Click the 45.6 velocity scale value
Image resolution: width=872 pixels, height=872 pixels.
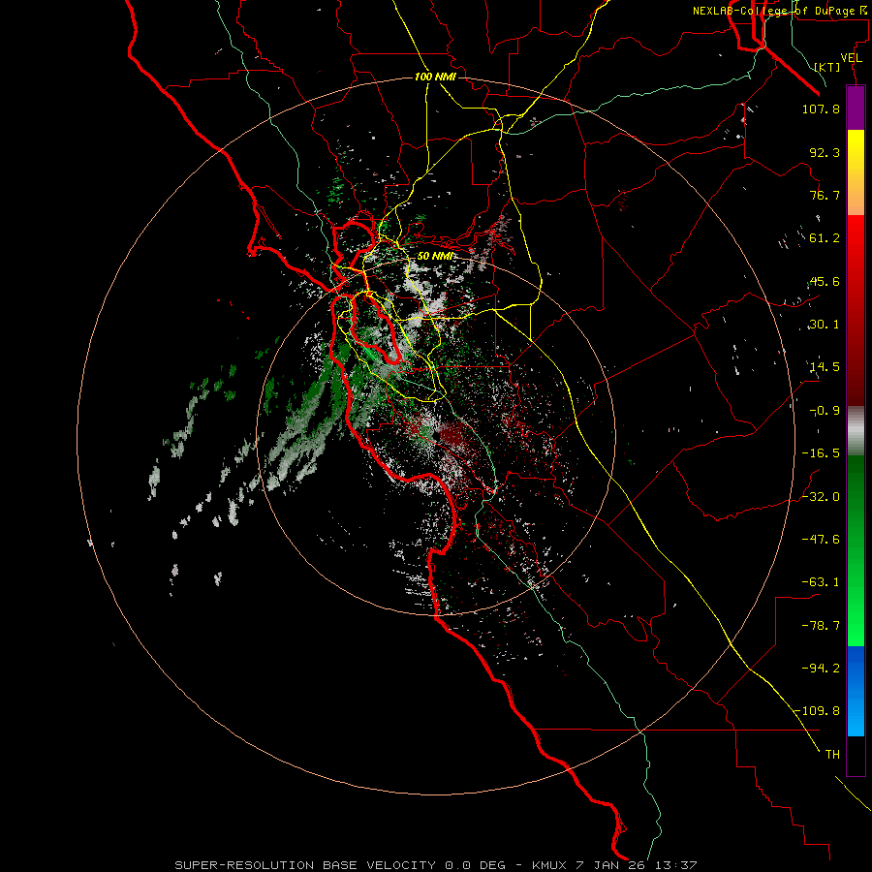coord(825,281)
